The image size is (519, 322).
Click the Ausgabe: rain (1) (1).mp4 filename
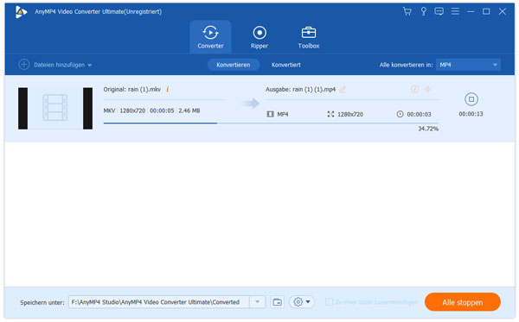point(300,89)
